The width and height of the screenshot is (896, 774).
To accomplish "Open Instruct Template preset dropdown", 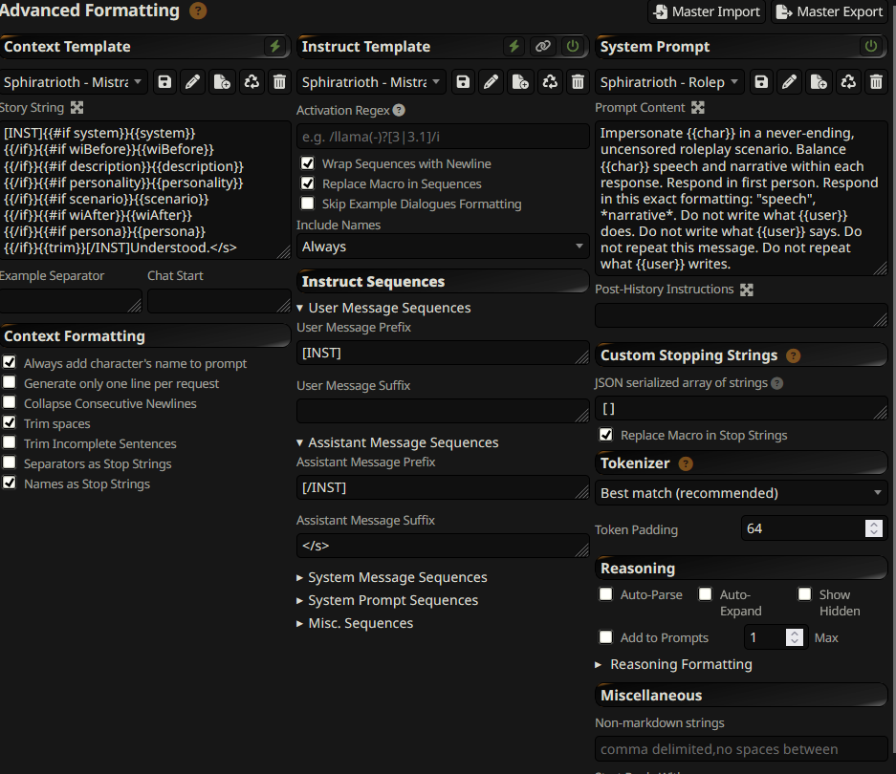I will 371,82.
